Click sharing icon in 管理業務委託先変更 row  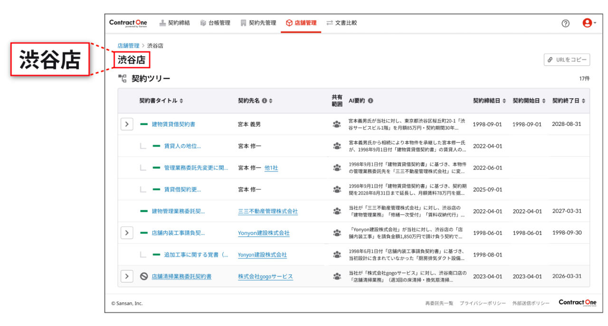coord(337,168)
